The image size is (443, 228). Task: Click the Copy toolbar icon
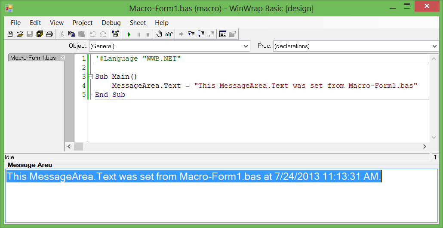click(71, 34)
